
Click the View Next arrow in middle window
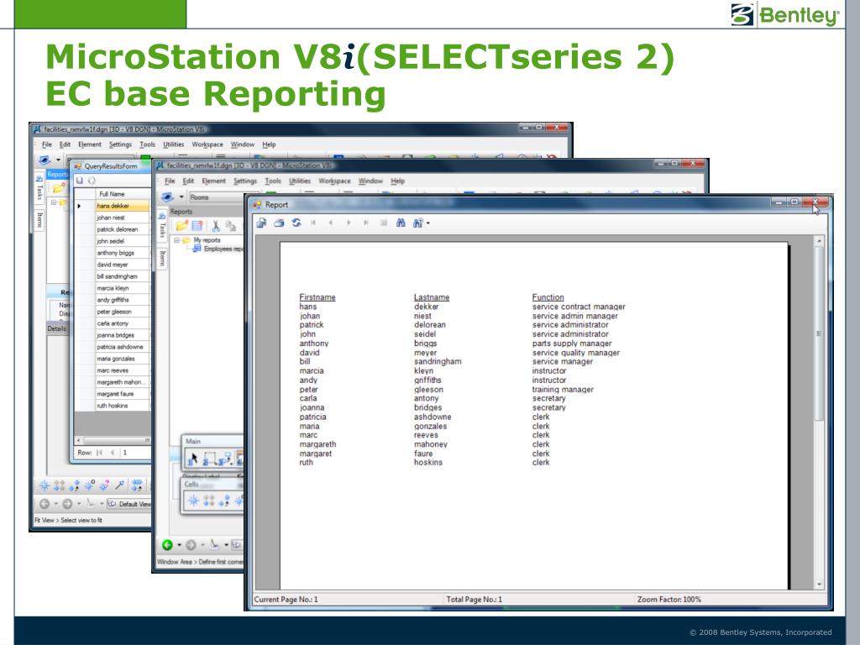(191, 544)
